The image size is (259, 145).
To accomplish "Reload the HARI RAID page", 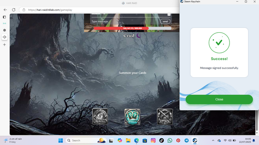I will pyautogui.click(x=14, y=10).
